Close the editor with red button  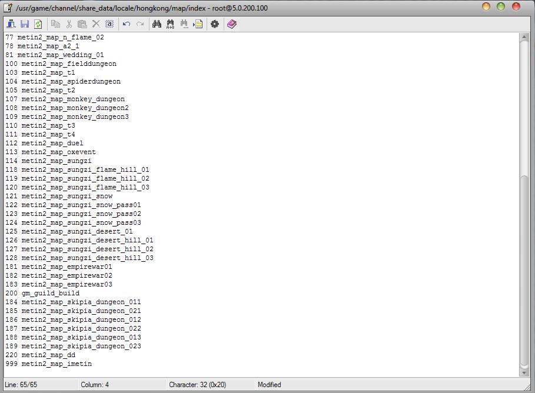pyautogui.click(x=516, y=6)
